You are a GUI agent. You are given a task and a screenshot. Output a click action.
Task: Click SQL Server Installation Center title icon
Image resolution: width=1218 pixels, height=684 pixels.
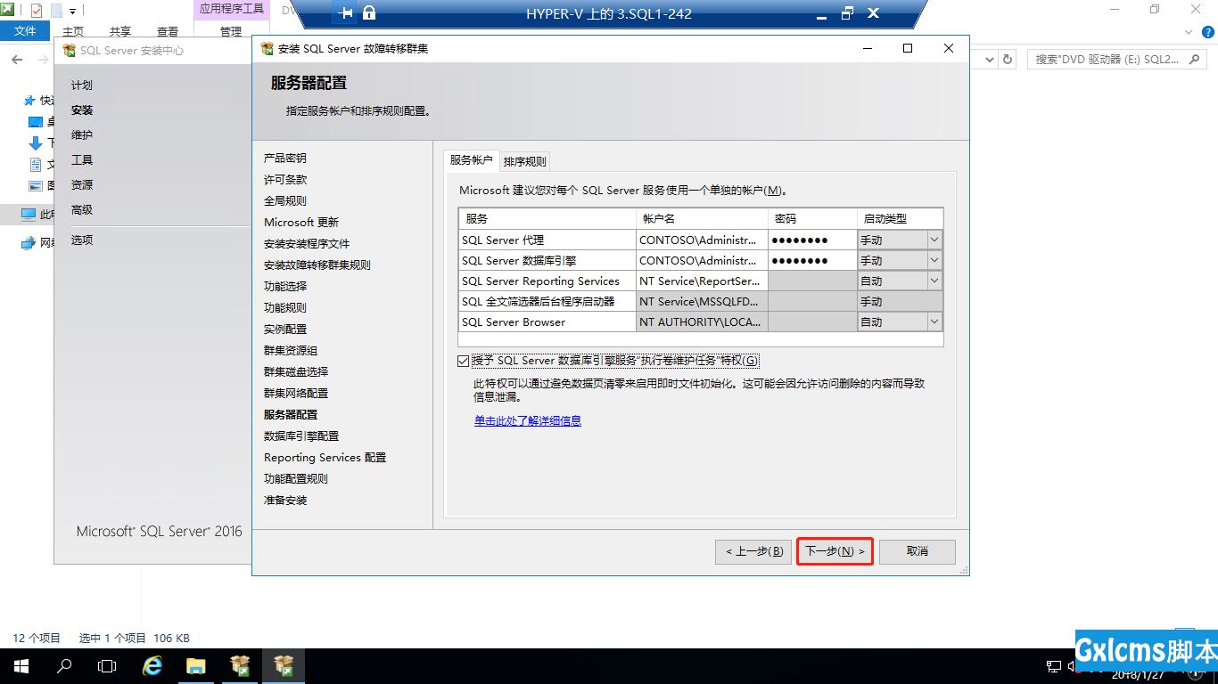[x=69, y=51]
